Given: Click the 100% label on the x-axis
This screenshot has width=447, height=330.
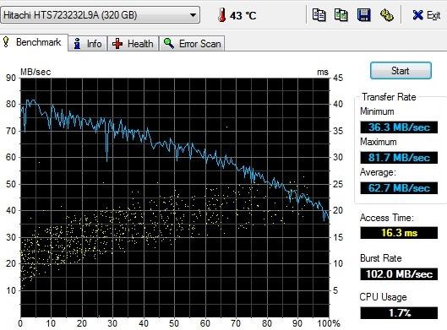Looking at the screenshot, I should 329,323.
